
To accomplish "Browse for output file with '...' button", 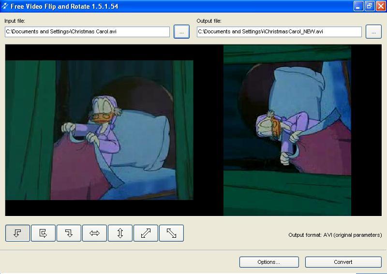I will 373,31.
